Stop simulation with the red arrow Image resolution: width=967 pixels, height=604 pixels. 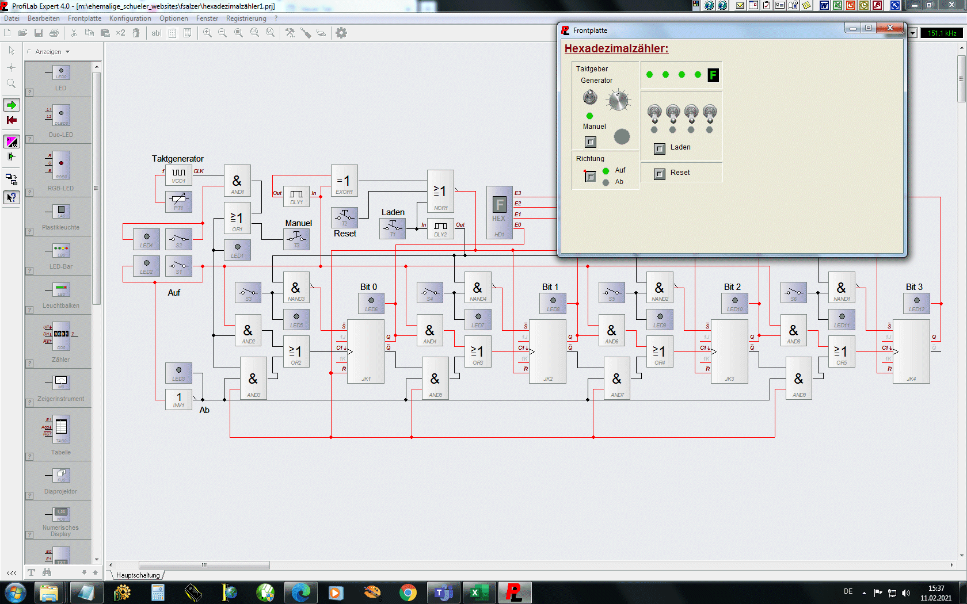click(12, 120)
